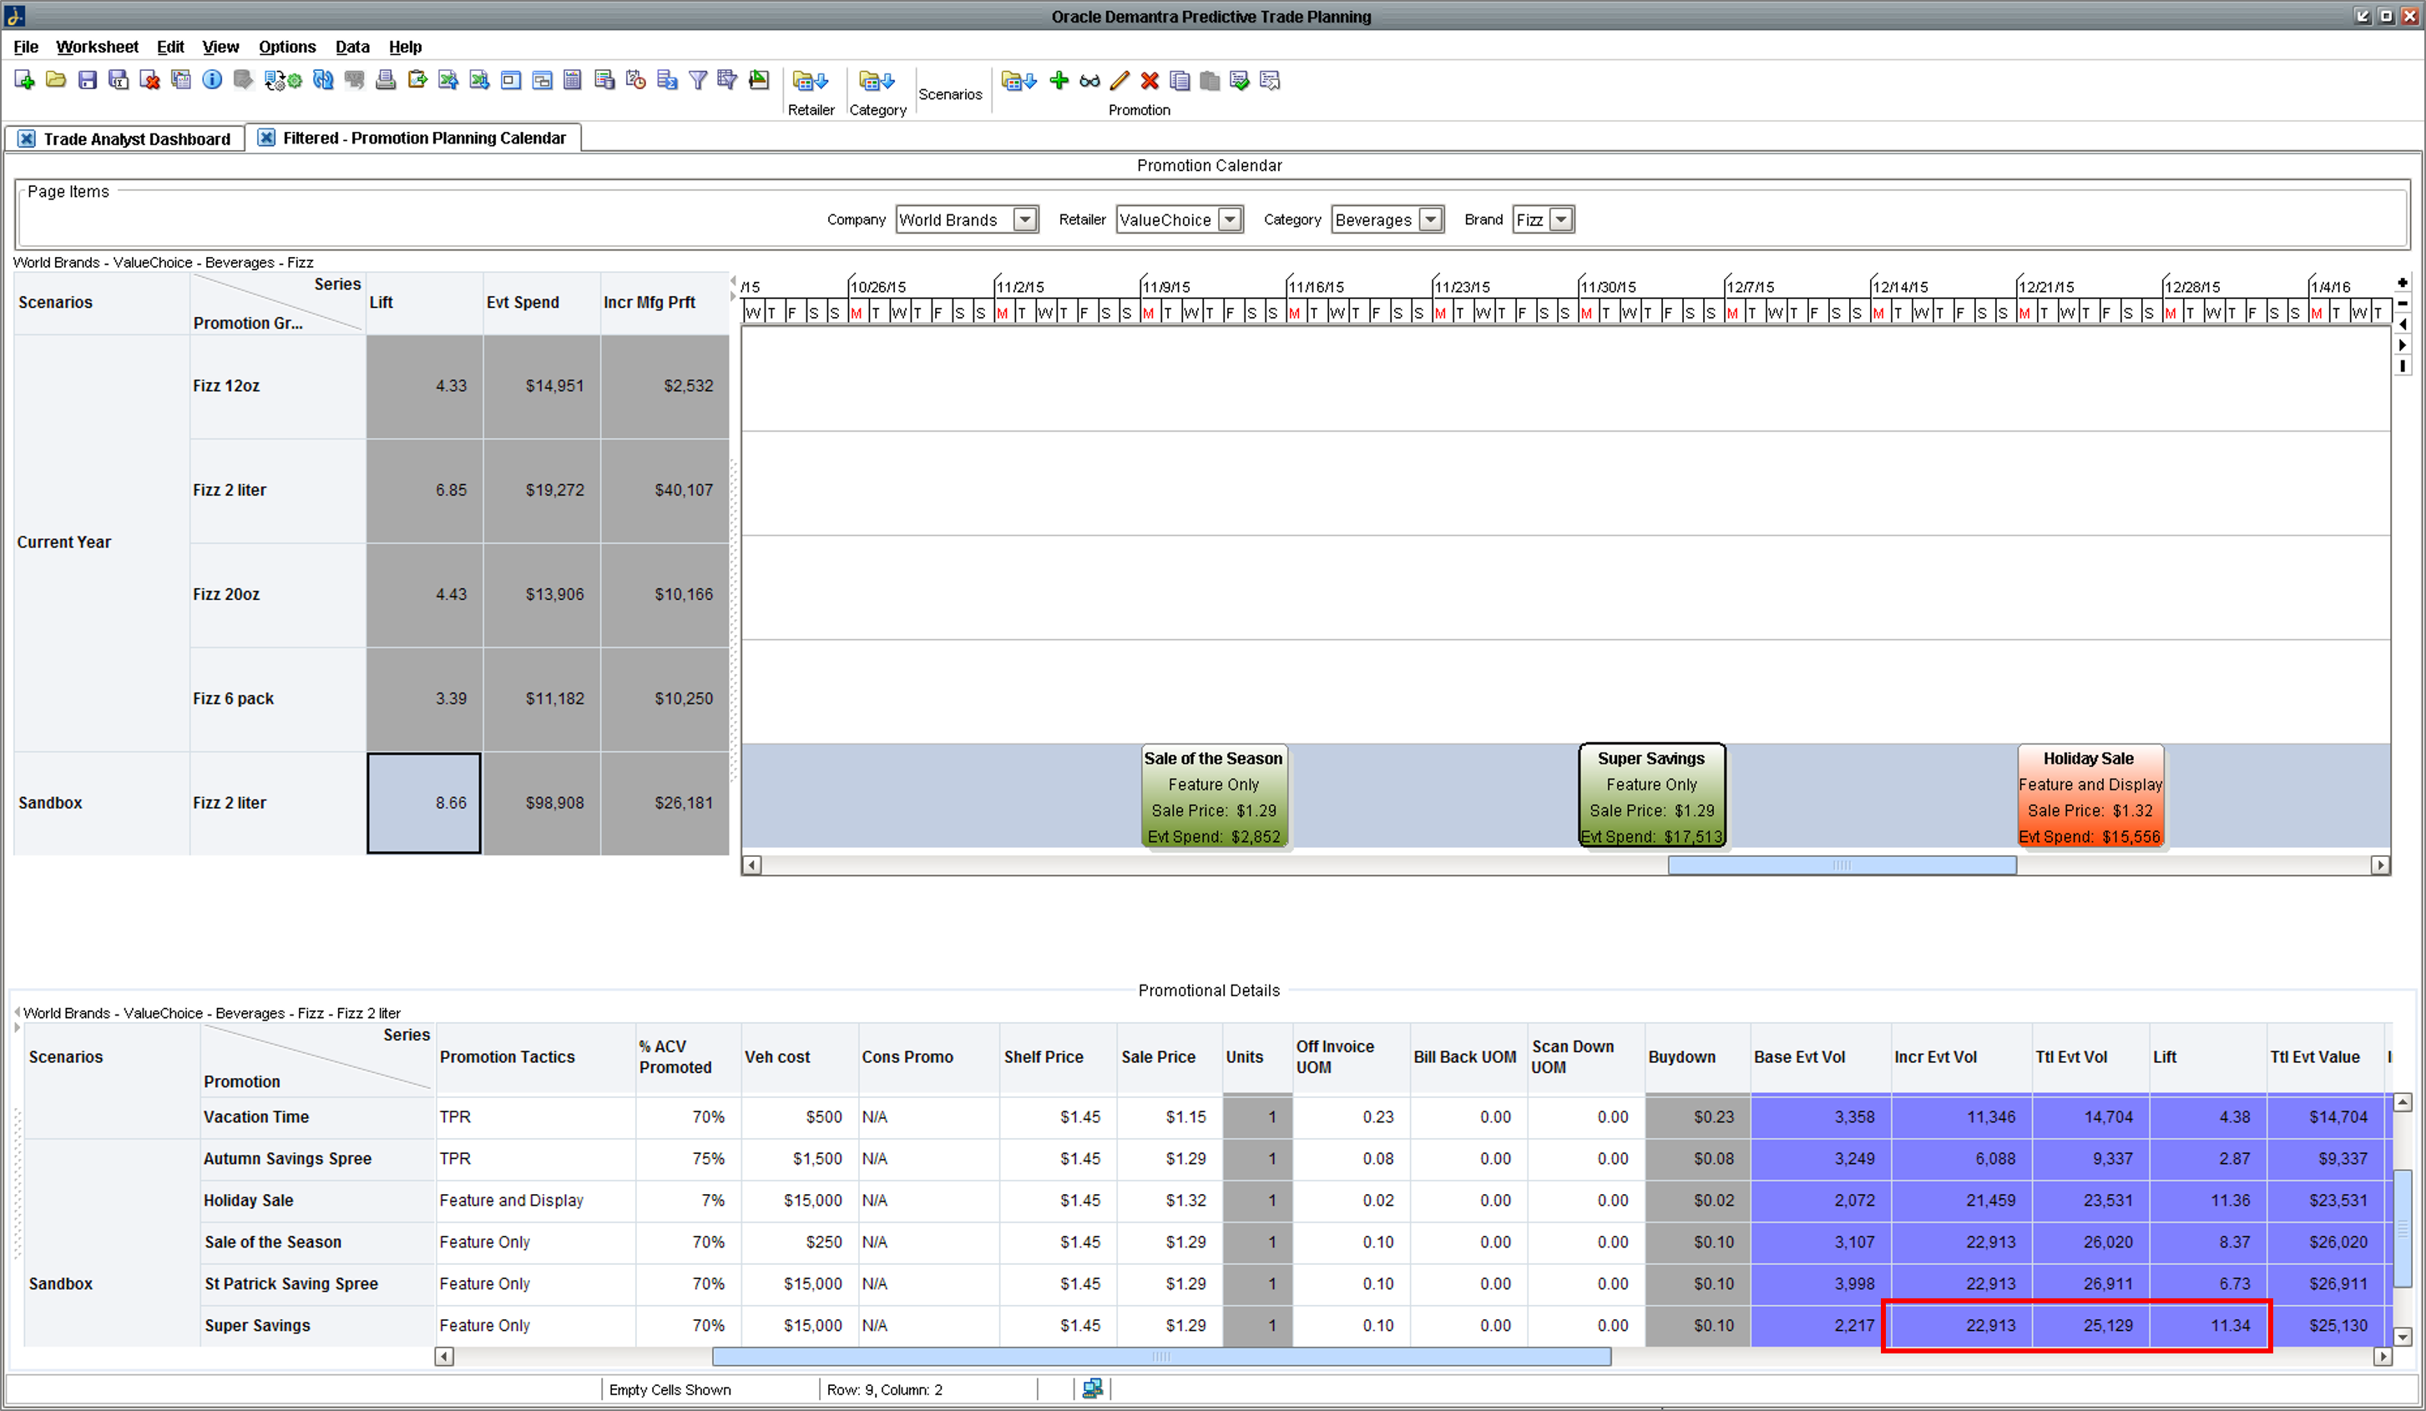The image size is (2426, 1411).
Task: Open the Company dropdown showing World Brands
Action: point(1025,219)
